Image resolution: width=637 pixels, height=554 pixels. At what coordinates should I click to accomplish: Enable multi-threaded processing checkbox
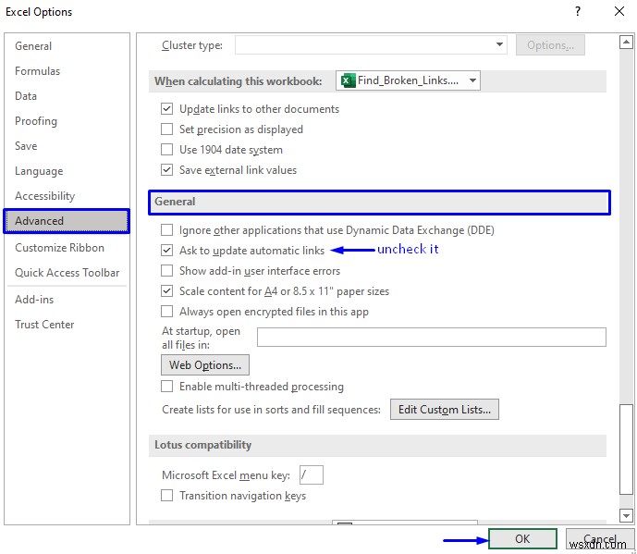pyautogui.click(x=166, y=386)
